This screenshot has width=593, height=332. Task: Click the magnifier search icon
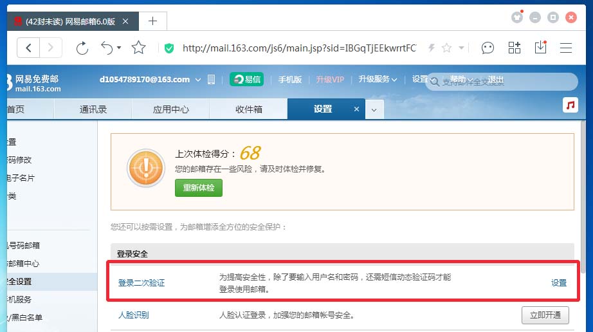435,82
